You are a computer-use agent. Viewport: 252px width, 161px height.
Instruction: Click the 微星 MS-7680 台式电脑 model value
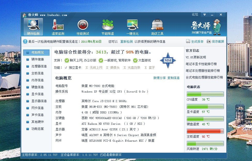point(98,86)
